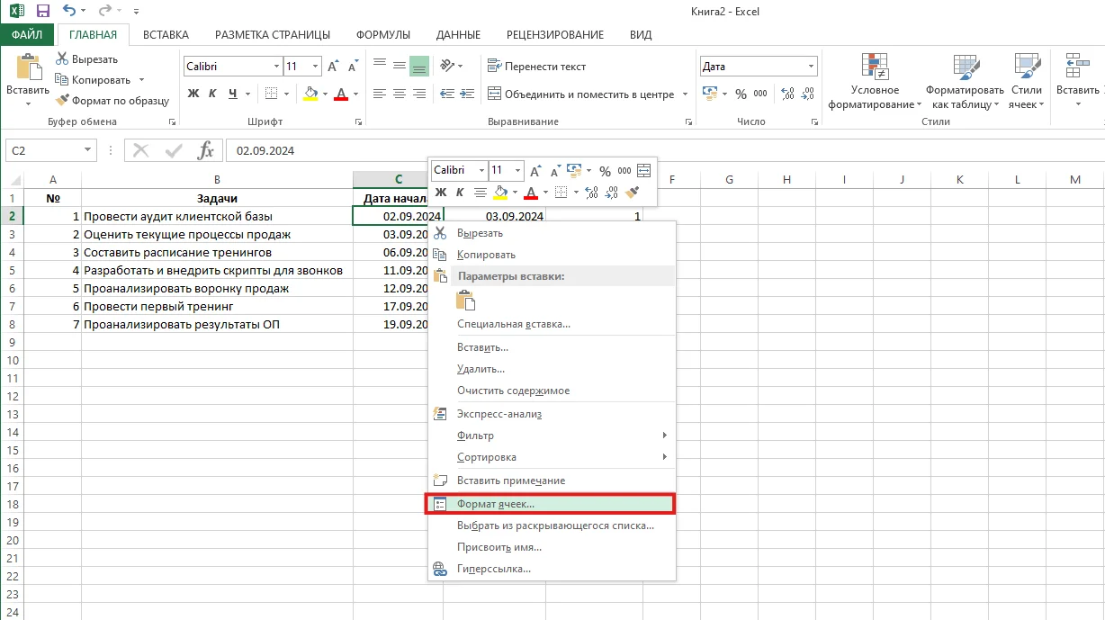
Task: Toggle bottom vertical alignment in the ribbon
Action: 419,66
